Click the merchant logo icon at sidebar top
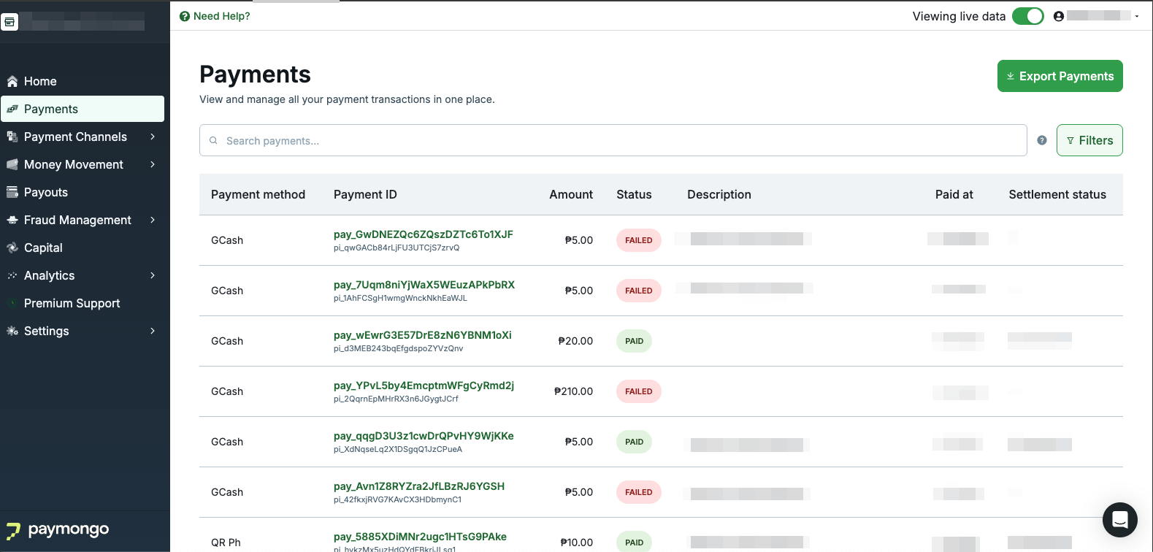This screenshot has width=1153, height=552. (x=9, y=22)
